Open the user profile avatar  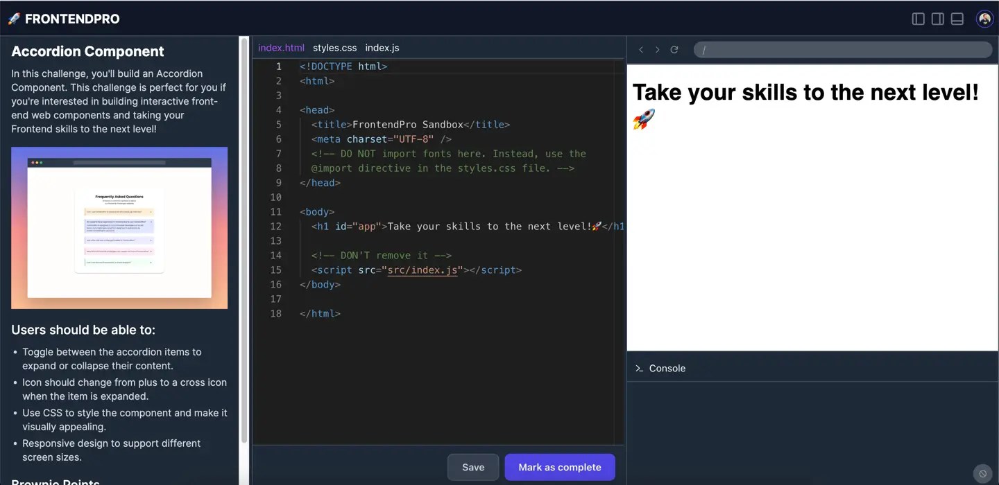(x=984, y=18)
